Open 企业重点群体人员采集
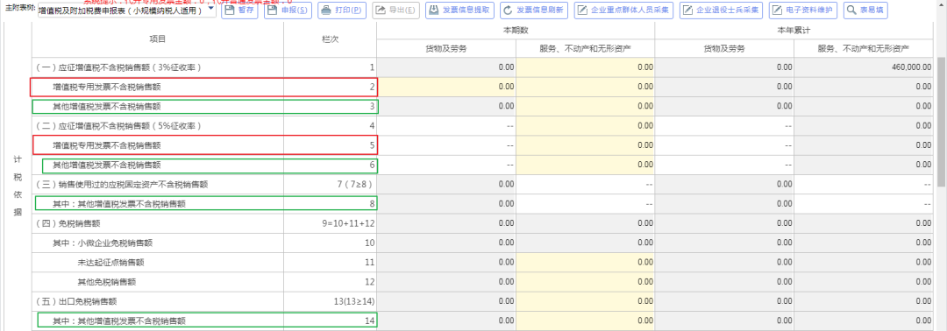The height and width of the screenshot is (331, 947). coord(624,11)
